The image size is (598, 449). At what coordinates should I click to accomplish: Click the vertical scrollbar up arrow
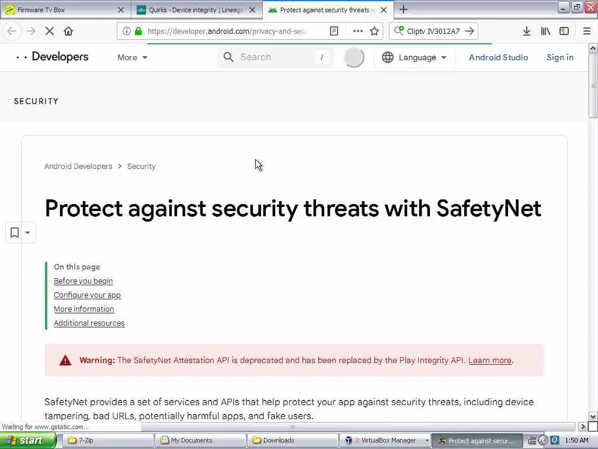(x=593, y=49)
